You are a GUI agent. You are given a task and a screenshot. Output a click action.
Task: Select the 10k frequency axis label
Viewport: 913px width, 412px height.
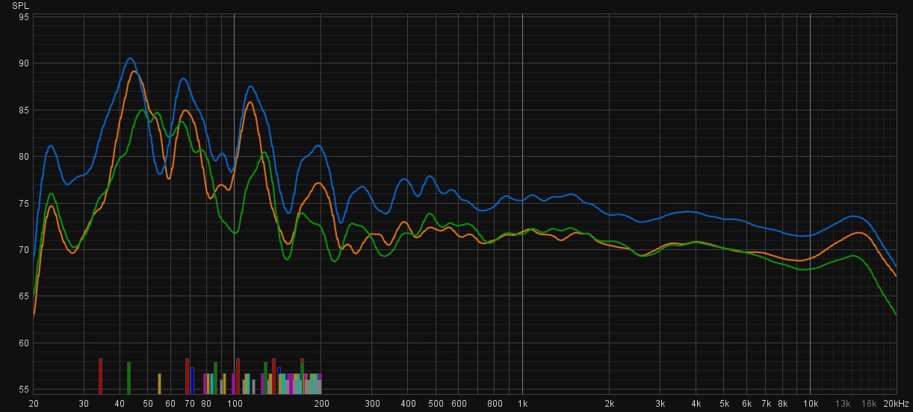810,404
